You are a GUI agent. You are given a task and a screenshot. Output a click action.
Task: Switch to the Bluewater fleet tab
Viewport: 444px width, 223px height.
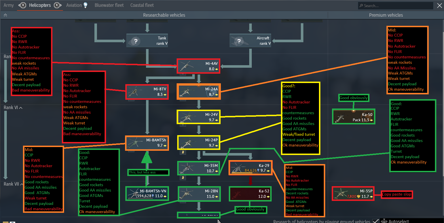109,5
